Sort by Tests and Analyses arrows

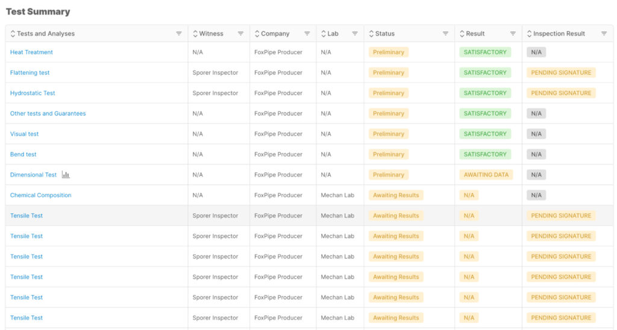point(13,34)
